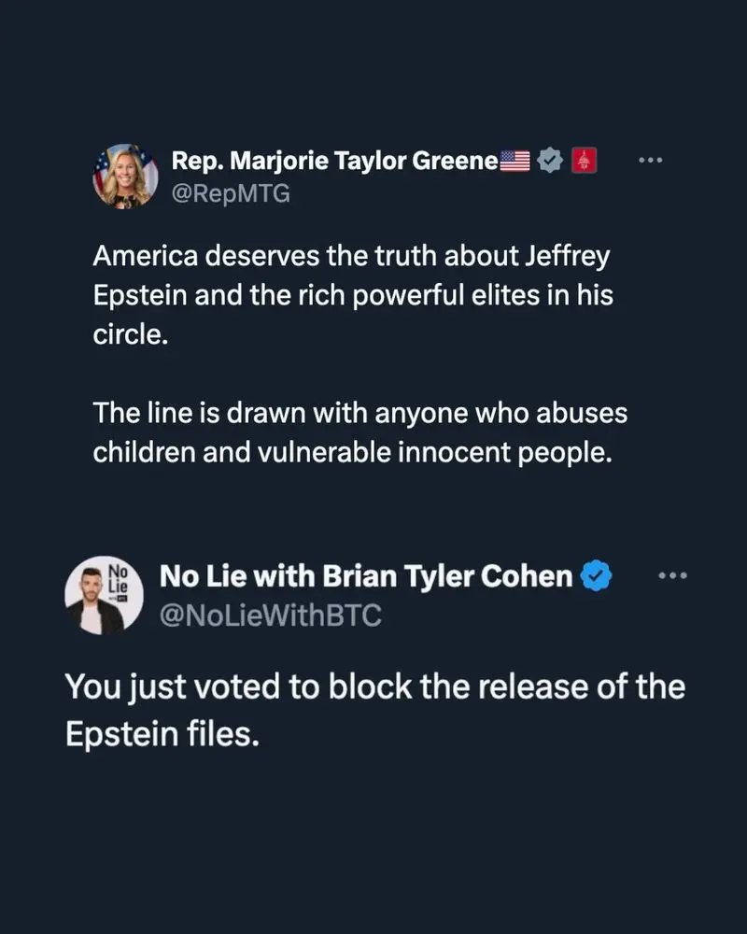Open Marjorie Taylor Greene's profile photo

[x=125, y=176]
